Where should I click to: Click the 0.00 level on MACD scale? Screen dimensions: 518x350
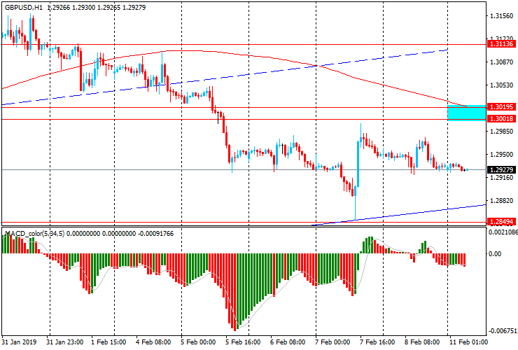[495, 254]
